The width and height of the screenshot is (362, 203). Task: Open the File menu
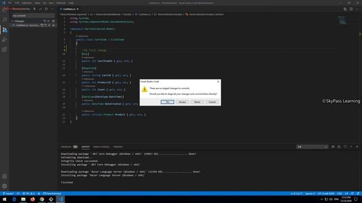[10, 3]
